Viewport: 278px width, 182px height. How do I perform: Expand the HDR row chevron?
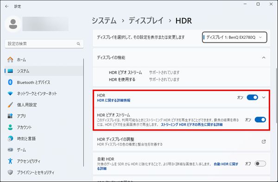[x=264, y=97]
